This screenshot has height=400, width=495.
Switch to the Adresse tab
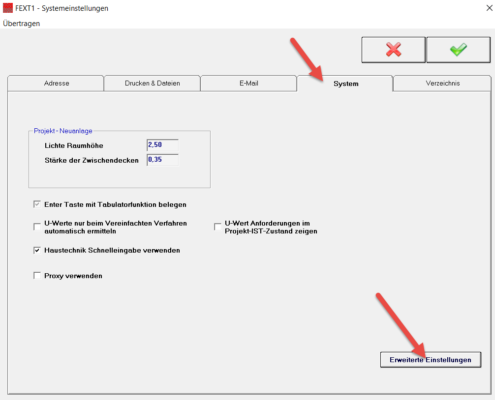(x=56, y=83)
